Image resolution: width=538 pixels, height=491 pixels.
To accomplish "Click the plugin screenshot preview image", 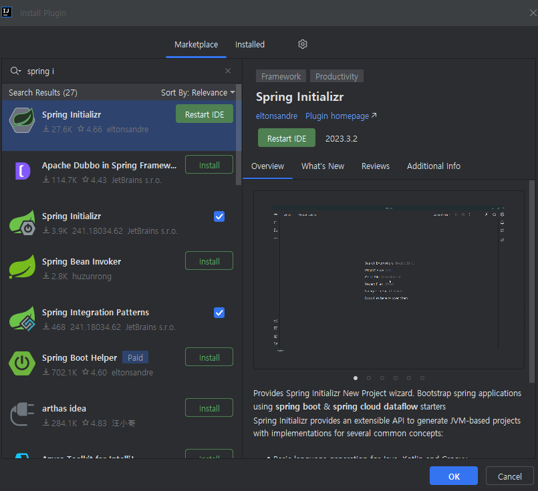I will 389,280.
